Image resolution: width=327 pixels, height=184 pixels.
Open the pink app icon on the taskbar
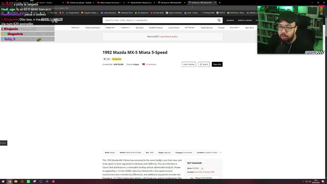click(53, 181)
